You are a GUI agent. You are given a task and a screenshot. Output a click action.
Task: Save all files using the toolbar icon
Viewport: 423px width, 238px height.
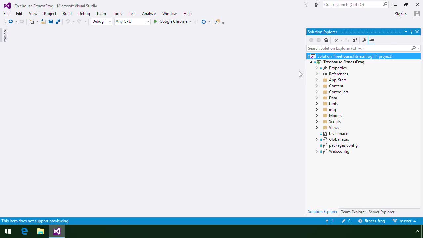pyautogui.click(x=58, y=21)
